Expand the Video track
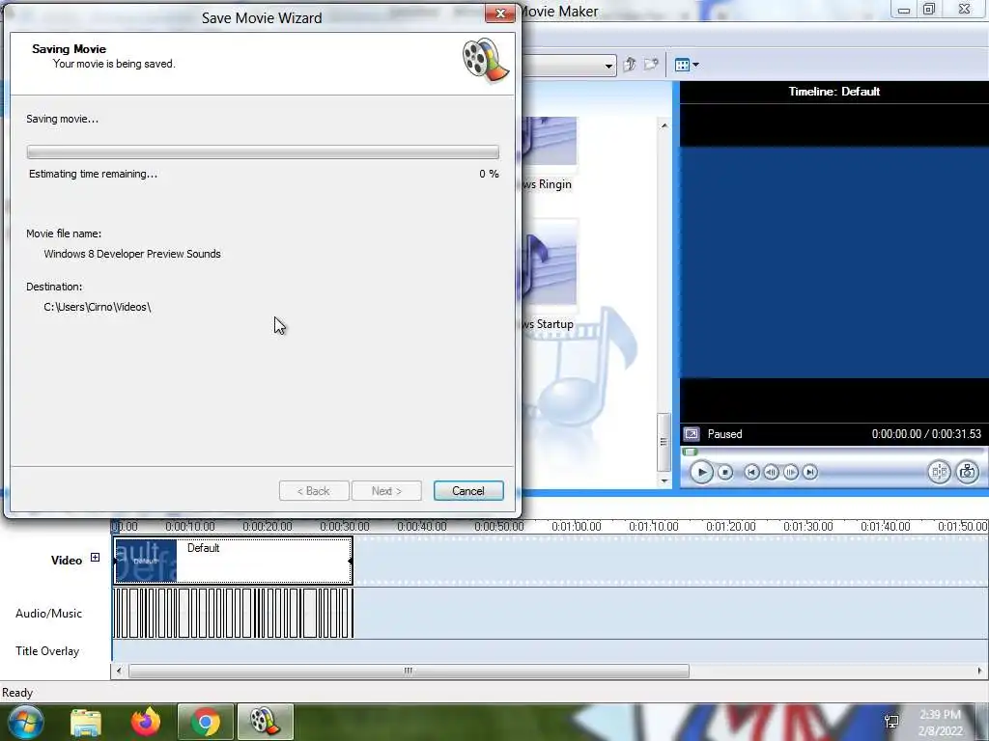 pyautogui.click(x=95, y=557)
